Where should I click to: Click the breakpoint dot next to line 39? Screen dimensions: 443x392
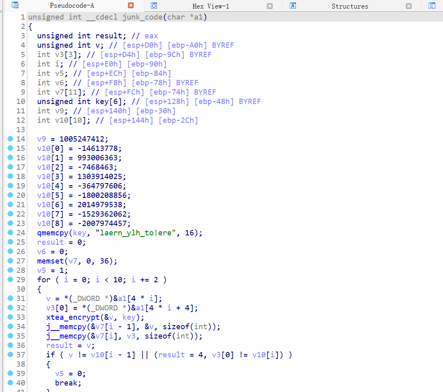point(11,373)
